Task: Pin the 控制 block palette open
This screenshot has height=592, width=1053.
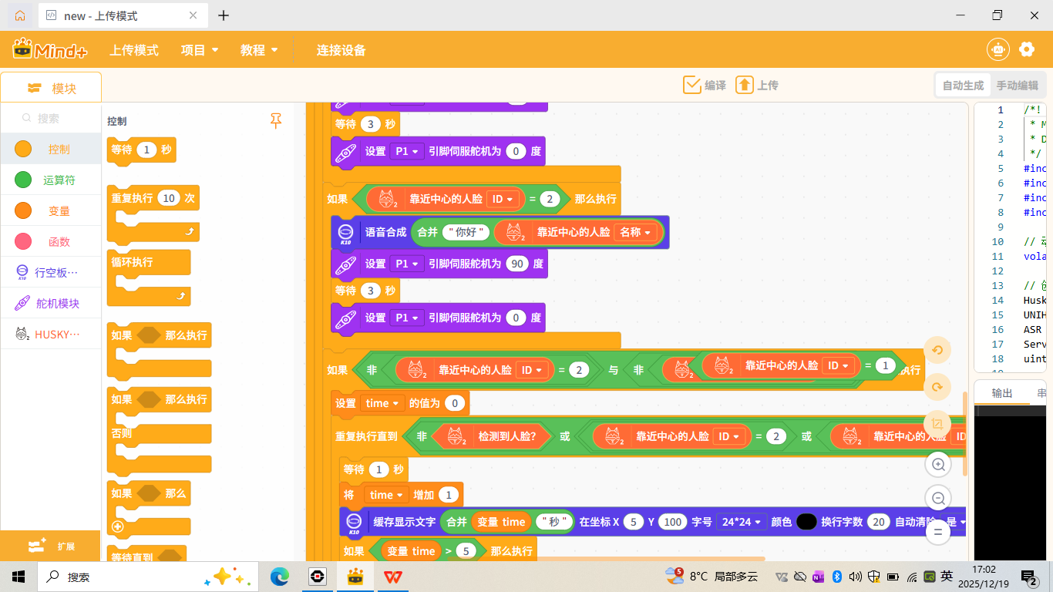Action: (x=275, y=121)
